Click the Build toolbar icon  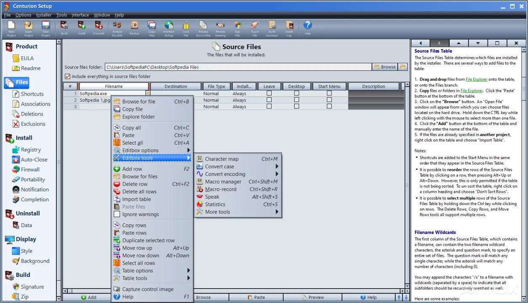64,28
